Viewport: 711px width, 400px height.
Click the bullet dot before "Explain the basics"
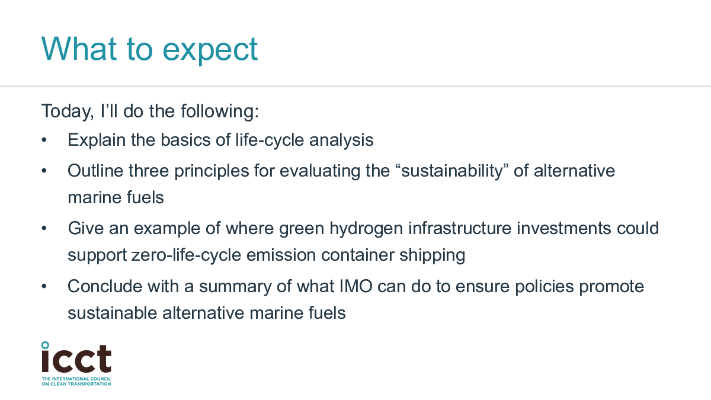pos(44,141)
